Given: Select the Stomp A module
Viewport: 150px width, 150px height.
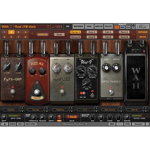Looking at the screenshot, I should tap(76, 32).
